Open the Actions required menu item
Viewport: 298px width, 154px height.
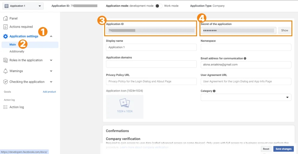(x=21, y=27)
